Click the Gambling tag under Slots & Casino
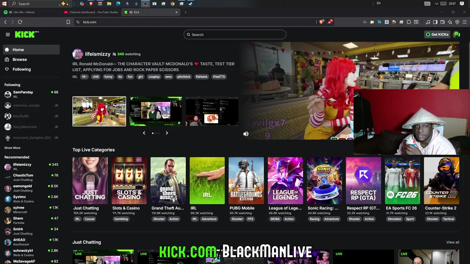 pyautogui.click(x=121, y=219)
